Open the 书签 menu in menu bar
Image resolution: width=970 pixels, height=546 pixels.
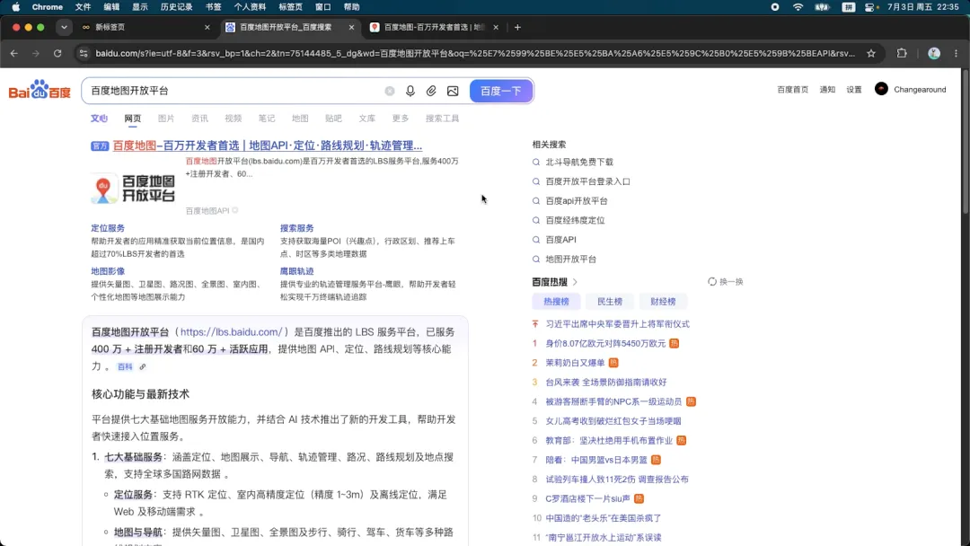pyautogui.click(x=214, y=7)
